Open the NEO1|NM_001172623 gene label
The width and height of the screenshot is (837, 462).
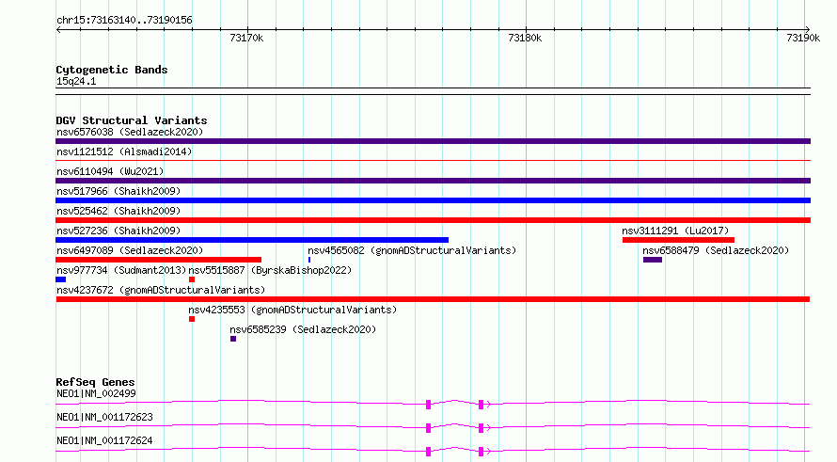coord(104,417)
